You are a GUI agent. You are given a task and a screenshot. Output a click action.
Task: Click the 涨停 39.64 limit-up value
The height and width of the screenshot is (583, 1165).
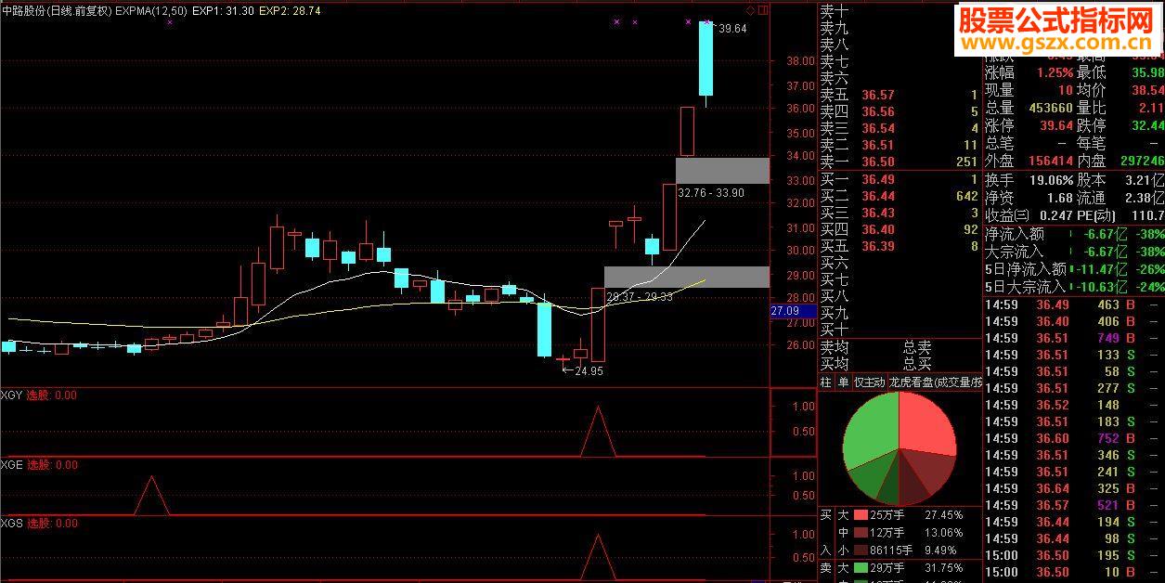coord(1055,125)
